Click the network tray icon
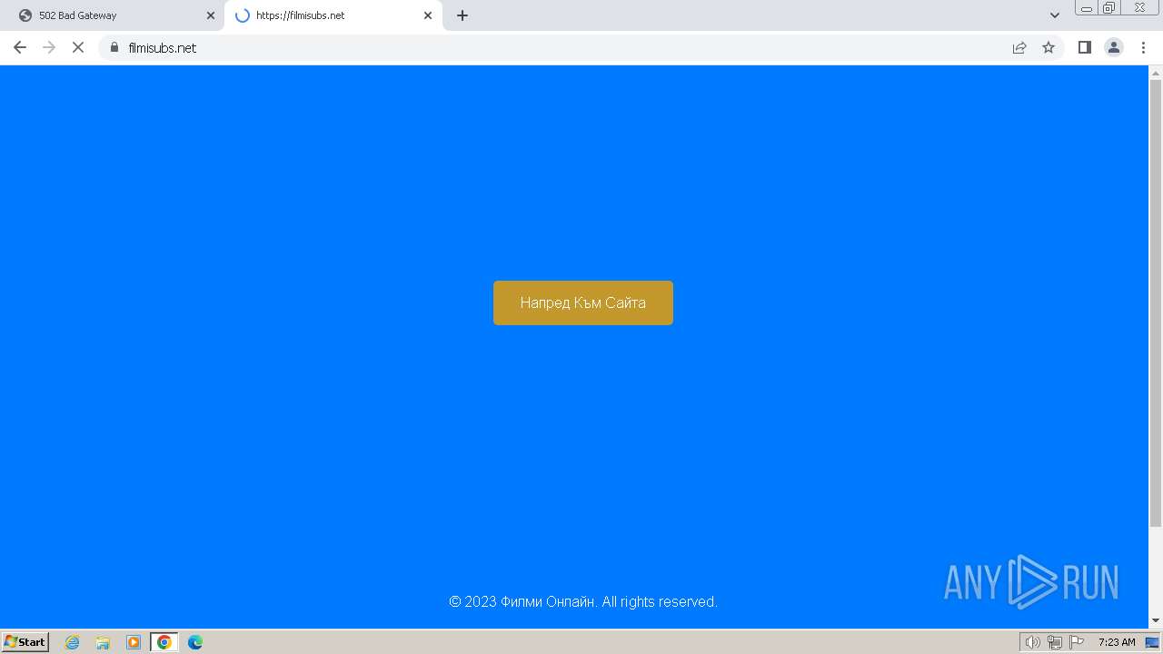1163x654 pixels. pyautogui.click(x=1055, y=642)
